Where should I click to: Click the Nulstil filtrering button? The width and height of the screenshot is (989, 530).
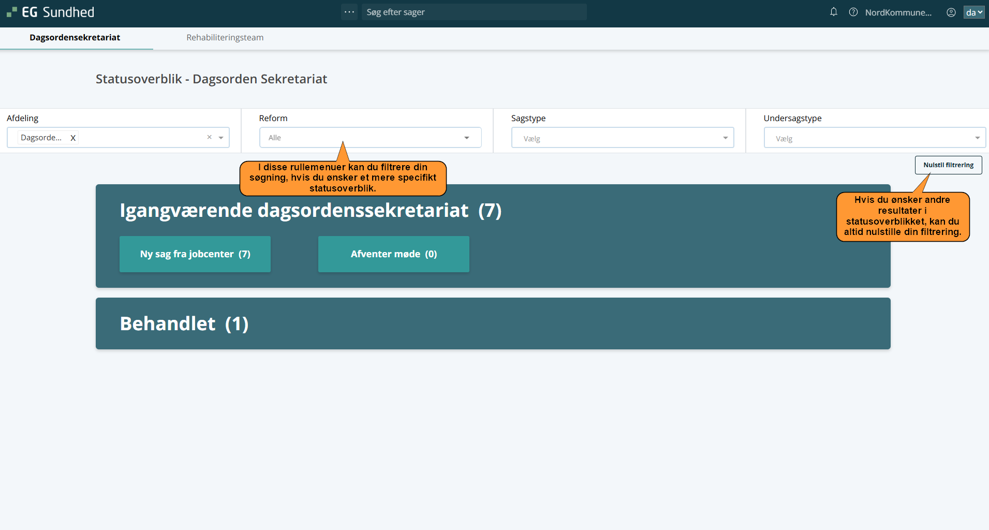[x=948, y=165]
